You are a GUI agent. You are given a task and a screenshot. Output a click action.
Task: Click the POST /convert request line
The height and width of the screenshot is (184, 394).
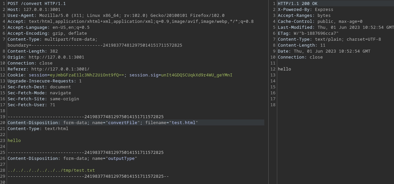click(36, 4)
